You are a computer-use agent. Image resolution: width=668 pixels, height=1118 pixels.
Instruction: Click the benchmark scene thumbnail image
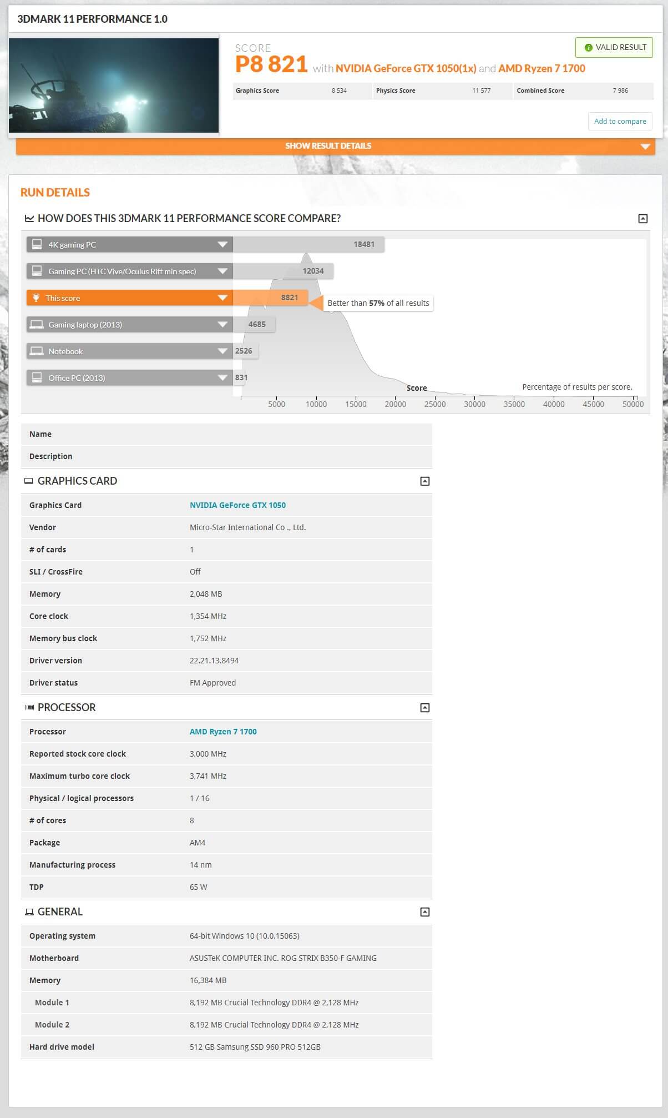(x=114, y=85)
